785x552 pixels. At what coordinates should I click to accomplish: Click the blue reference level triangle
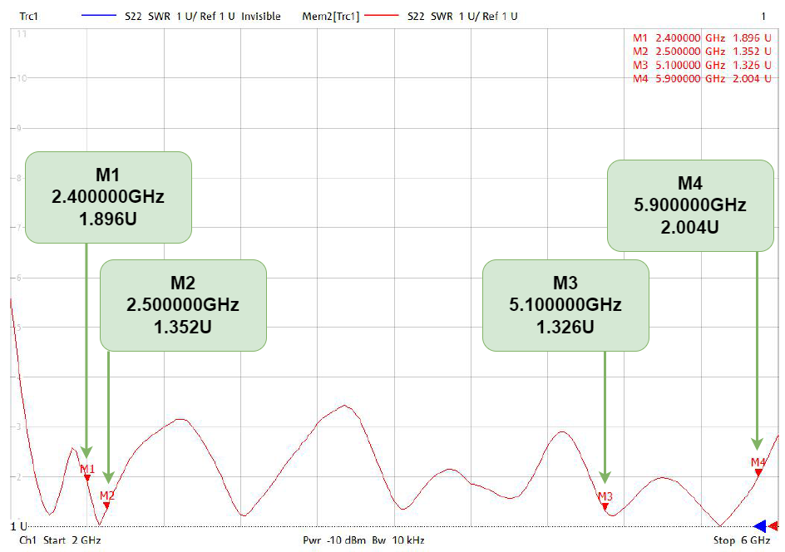tap(758, 525)
